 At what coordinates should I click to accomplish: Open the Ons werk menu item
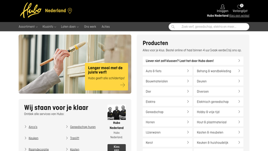point(90,27)
